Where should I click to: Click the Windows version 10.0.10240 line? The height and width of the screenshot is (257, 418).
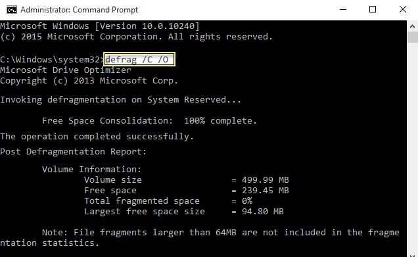(x=100, y=26)
